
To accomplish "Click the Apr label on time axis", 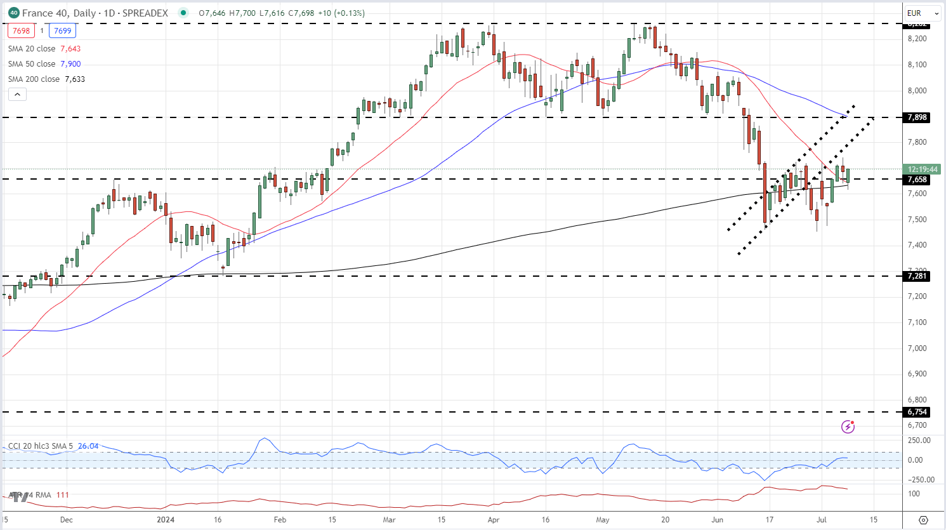I will [x=493, y=520].
